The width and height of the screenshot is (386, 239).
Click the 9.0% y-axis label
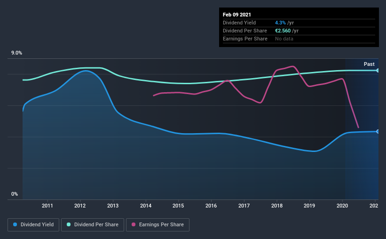coord(16,53)
